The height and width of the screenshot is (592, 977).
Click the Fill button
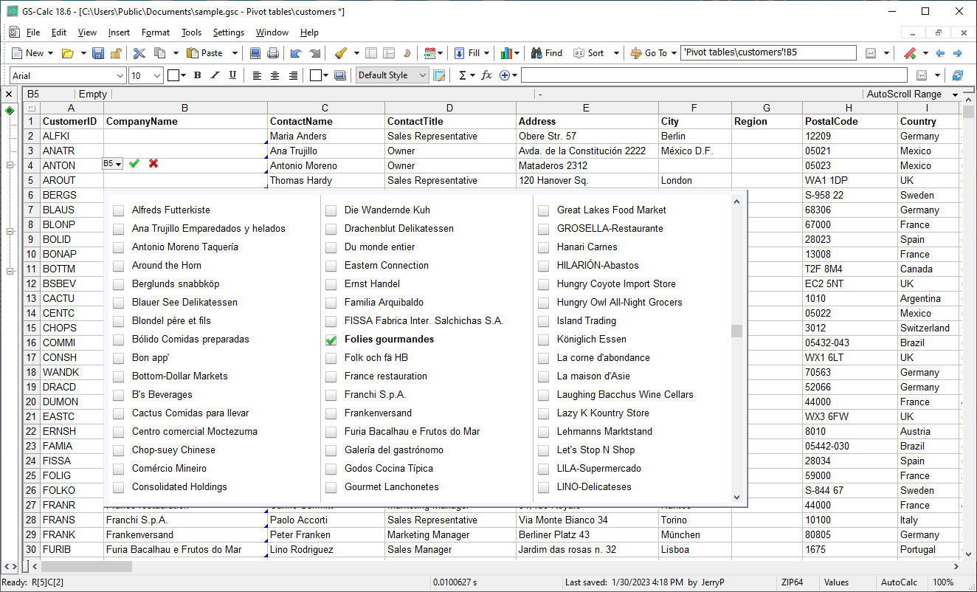467,53
